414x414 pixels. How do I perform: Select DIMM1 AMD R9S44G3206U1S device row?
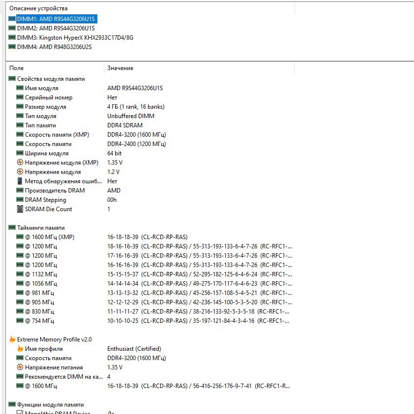(x=56, y=19)
